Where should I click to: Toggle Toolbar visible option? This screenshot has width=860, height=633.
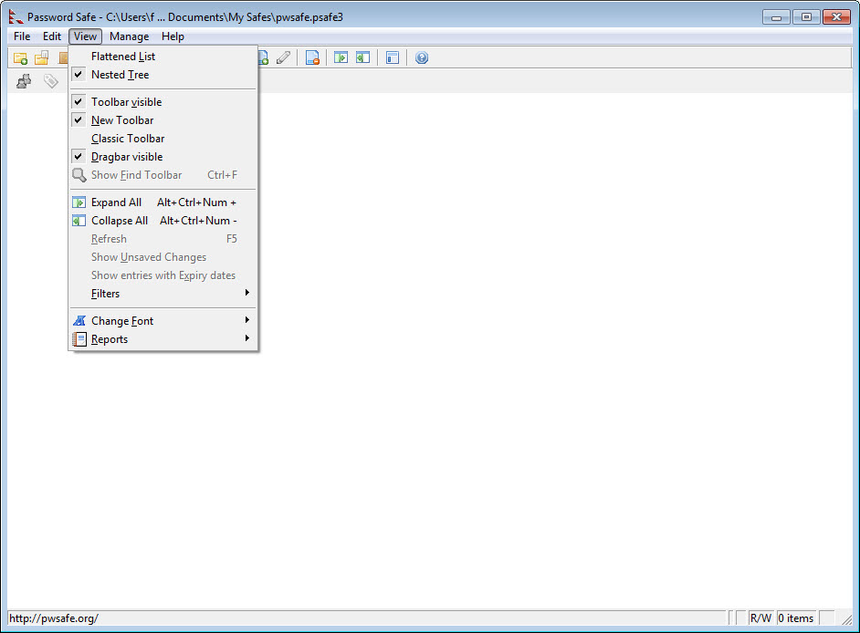(x=163, y=102)
